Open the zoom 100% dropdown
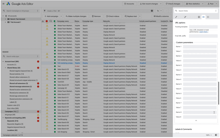The image size is (220, 138). (x=209, y=135)
